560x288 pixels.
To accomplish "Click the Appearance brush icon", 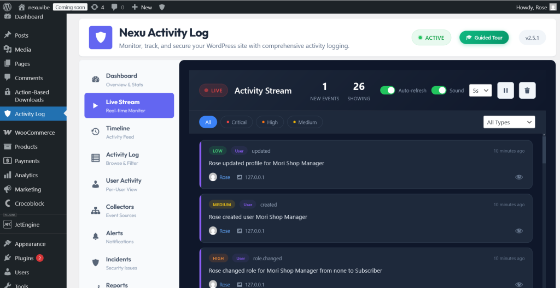I will 7,244.
